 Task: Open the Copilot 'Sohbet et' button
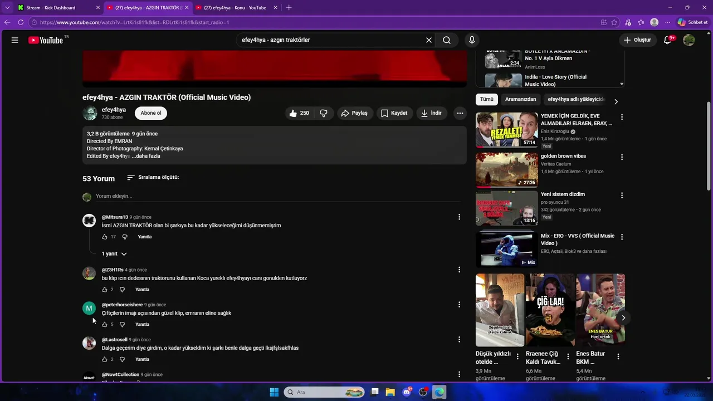pos(692,22)
